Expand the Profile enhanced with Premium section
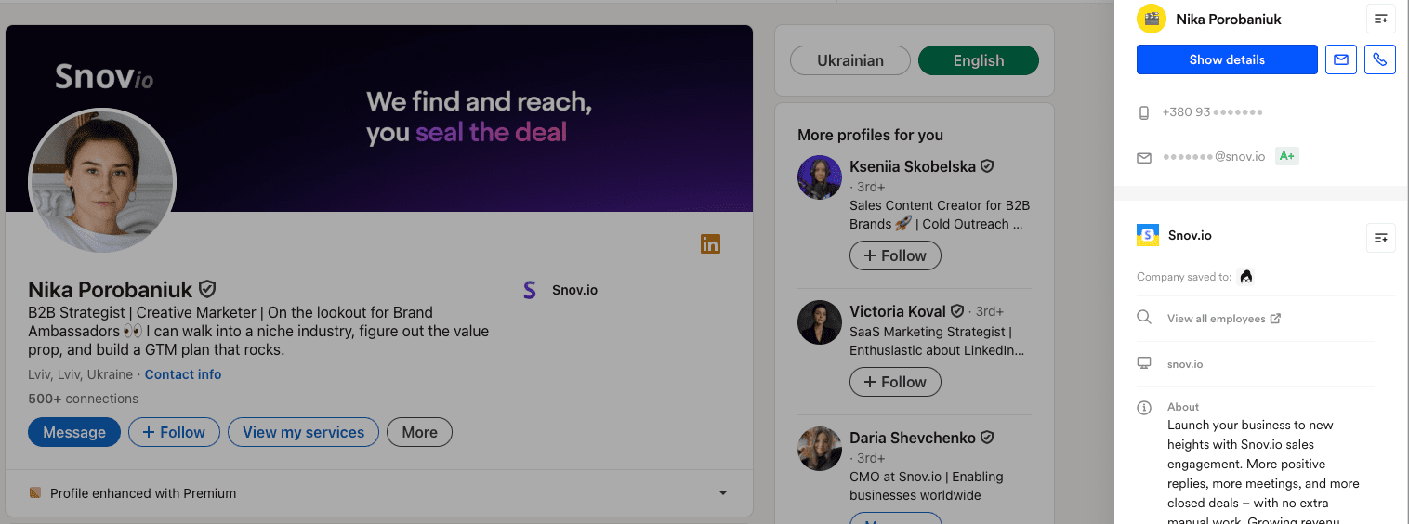The image size is (1409, 524). (x=722, y=493)
